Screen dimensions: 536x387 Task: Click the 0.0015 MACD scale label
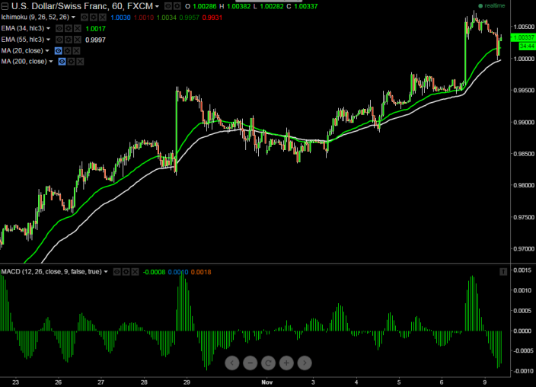[522, 270]
